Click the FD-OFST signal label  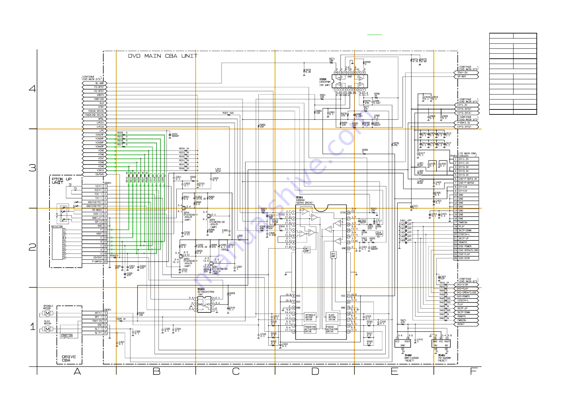click(x=95, y=87)
